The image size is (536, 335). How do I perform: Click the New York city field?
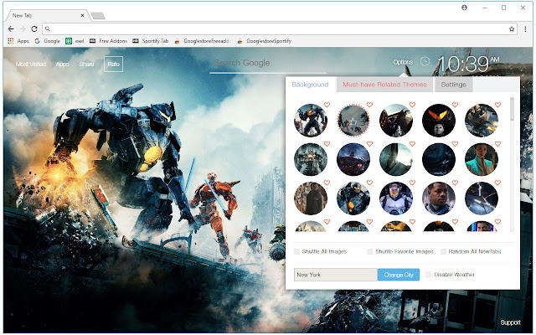click(336, 275)
